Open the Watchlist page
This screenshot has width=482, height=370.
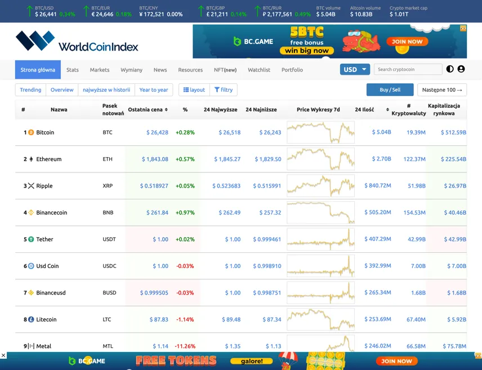[x=259, y=70]
